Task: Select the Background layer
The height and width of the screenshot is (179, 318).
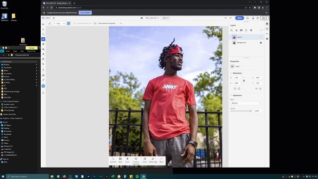Action: tap(246, 43)
